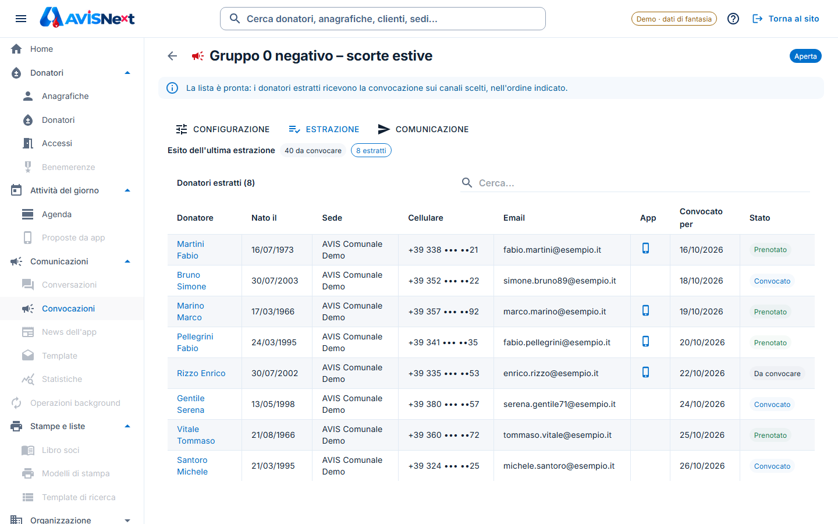
Task: Collapse the Attività del giorno section
Action: pyautogui.click(x=127, y=190)
